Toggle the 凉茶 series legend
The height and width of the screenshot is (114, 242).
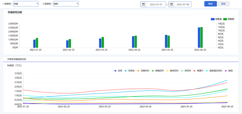pos(118,71)
